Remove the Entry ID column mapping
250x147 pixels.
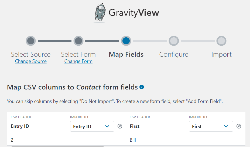(120, 126)
